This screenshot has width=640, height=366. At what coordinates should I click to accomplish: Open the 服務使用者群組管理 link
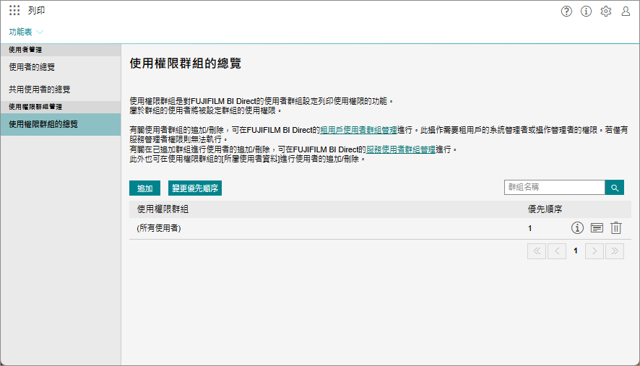[401, 149]
